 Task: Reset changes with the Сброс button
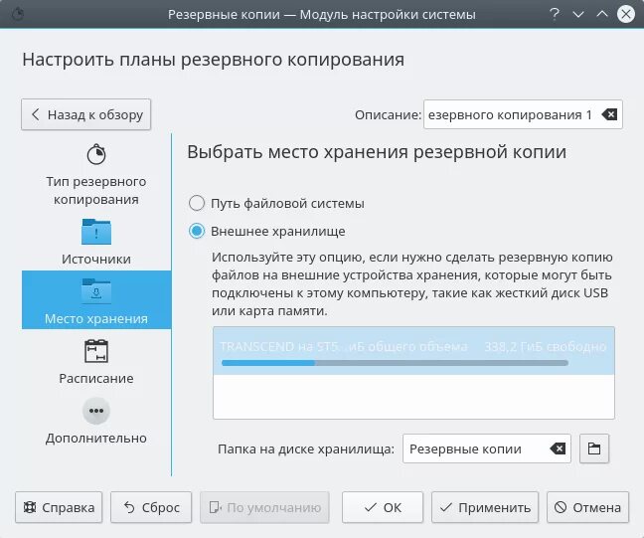pyautogui.click(x=151, y=507)
